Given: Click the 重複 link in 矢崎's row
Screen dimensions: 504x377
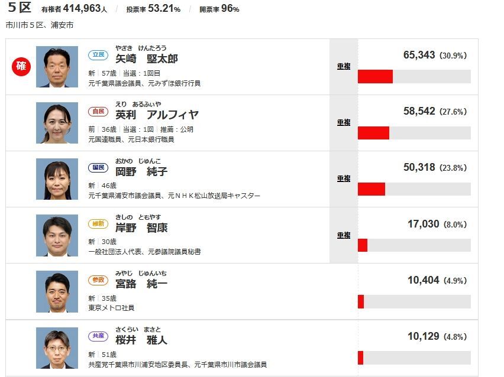Looking at the screenshot, I should click(x=344, y=66).
